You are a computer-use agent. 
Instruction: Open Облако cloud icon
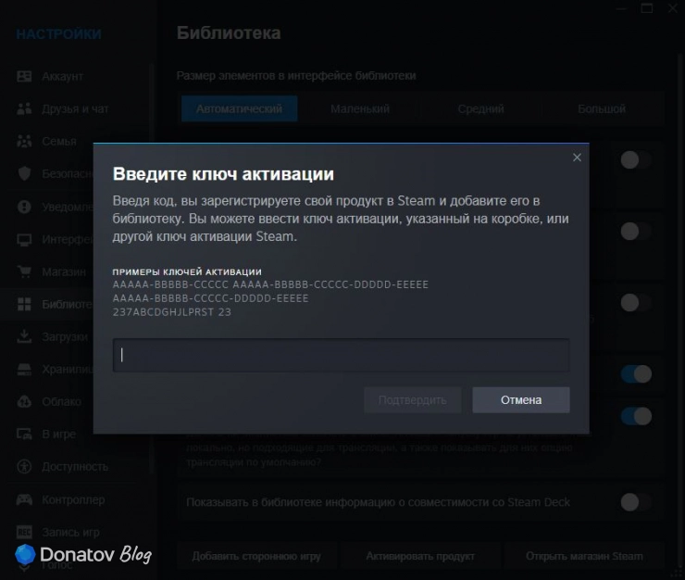tap(24, 401)
